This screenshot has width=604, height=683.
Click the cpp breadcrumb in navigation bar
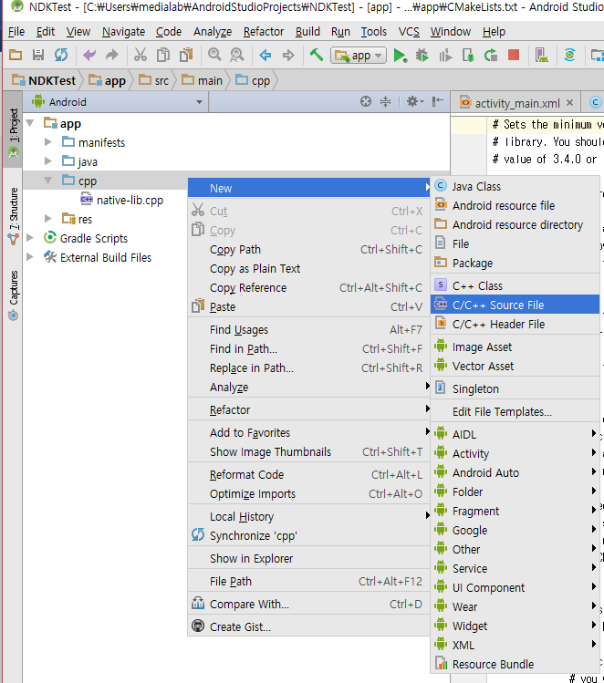[253, 80]
